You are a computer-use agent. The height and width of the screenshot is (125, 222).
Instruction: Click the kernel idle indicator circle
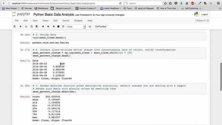pos(208,20)
